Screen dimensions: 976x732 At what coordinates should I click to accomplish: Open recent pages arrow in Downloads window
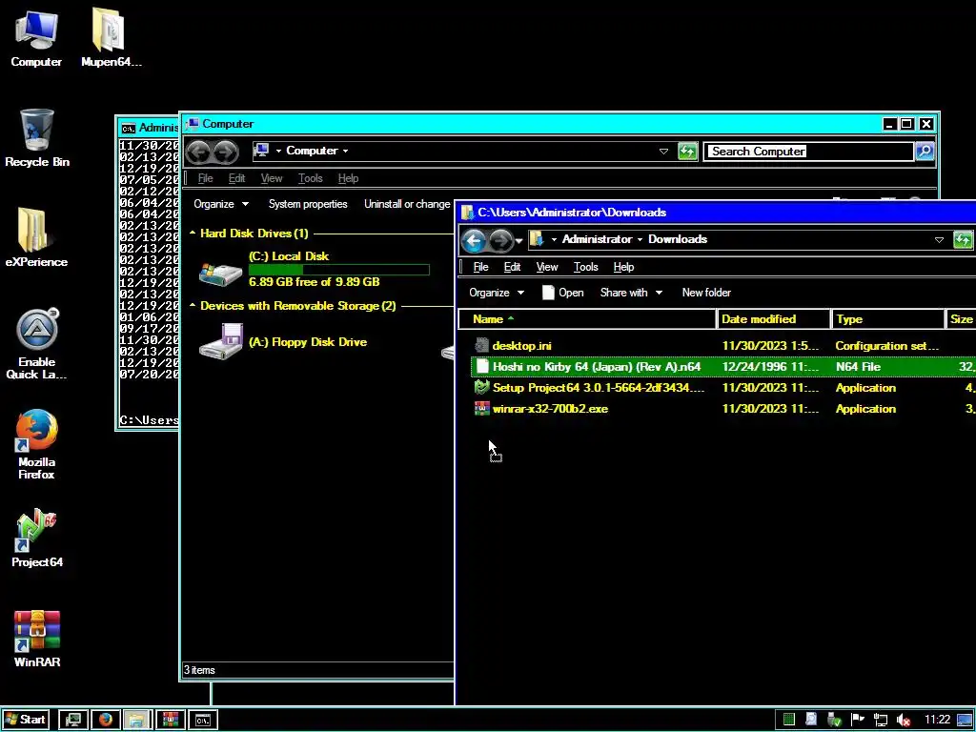(x=519, y=240)
